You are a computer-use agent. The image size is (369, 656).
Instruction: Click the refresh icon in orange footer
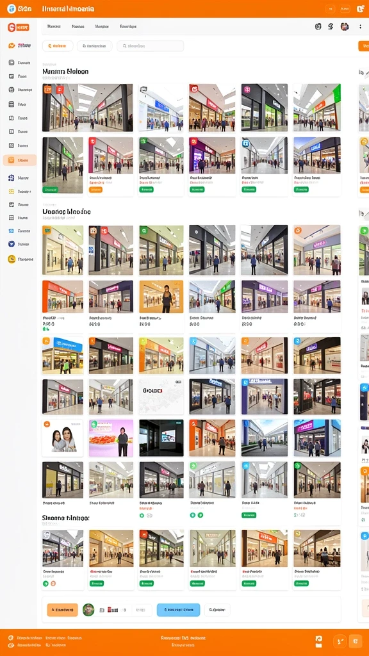click(x=319, y=641)
